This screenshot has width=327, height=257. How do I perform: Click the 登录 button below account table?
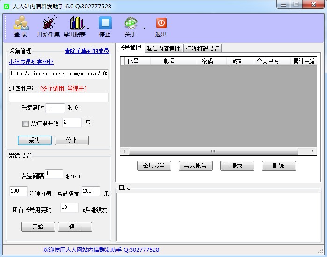click(x=237, y=166)
